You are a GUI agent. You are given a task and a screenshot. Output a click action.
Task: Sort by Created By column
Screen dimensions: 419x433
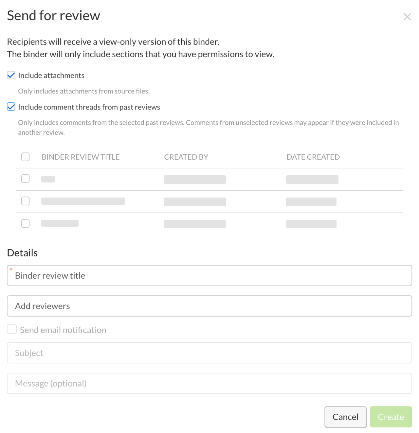tap(186, 157)
